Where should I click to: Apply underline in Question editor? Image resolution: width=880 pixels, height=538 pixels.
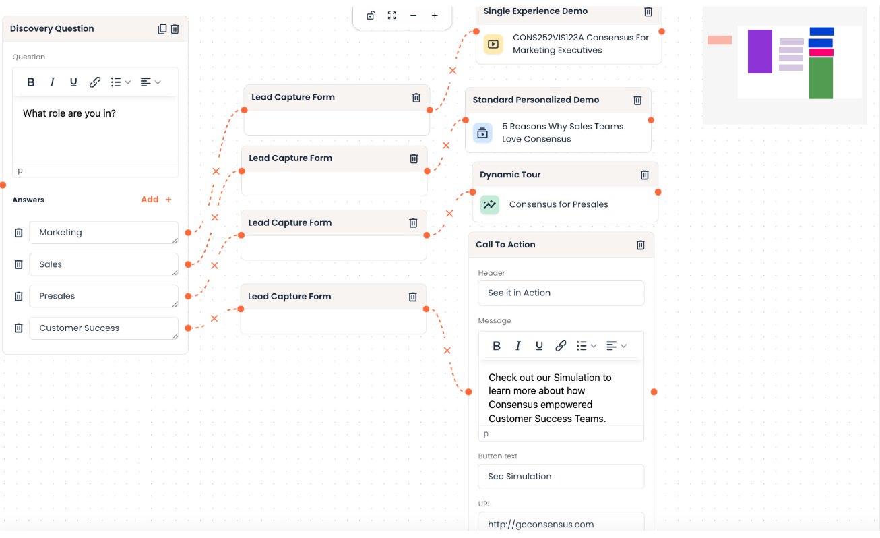pos(73,82)
